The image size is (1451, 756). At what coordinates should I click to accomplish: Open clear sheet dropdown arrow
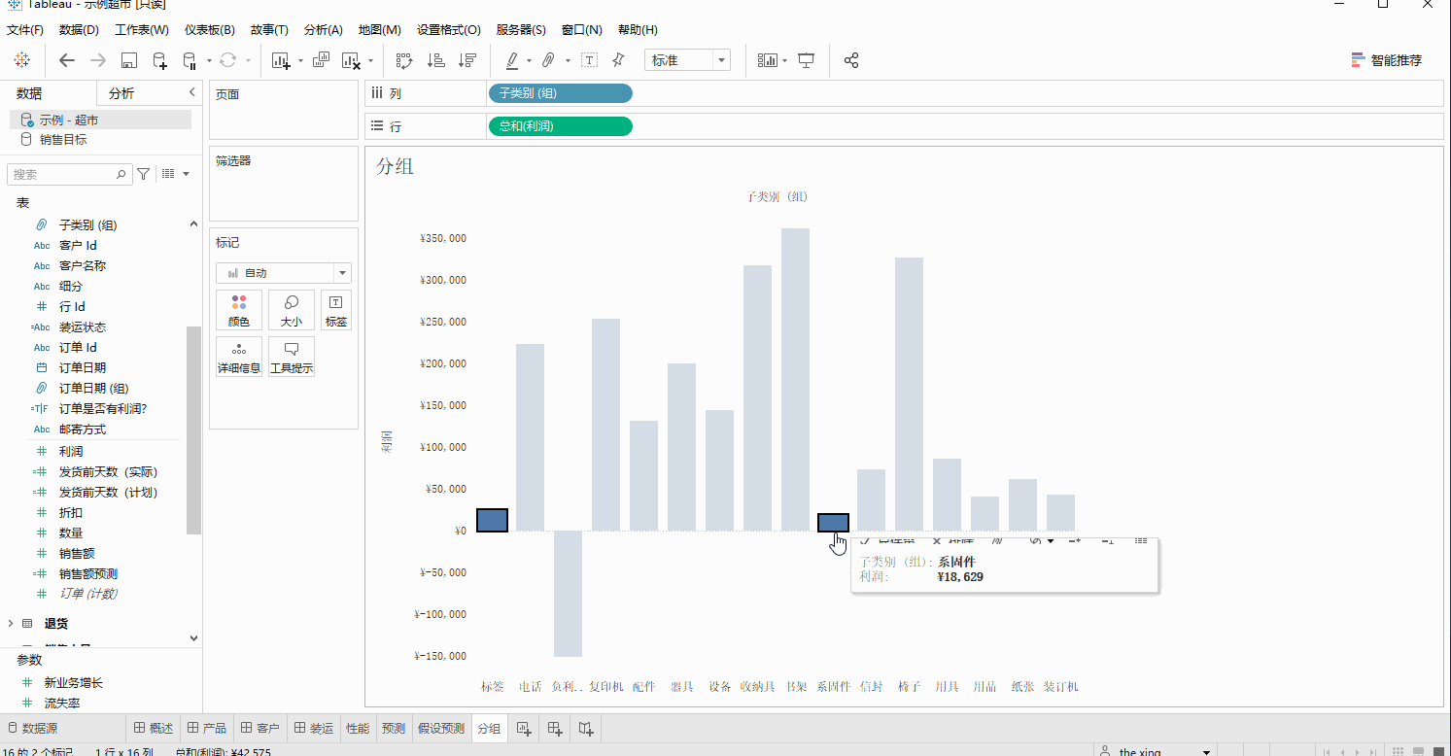[x=370, y=61]
